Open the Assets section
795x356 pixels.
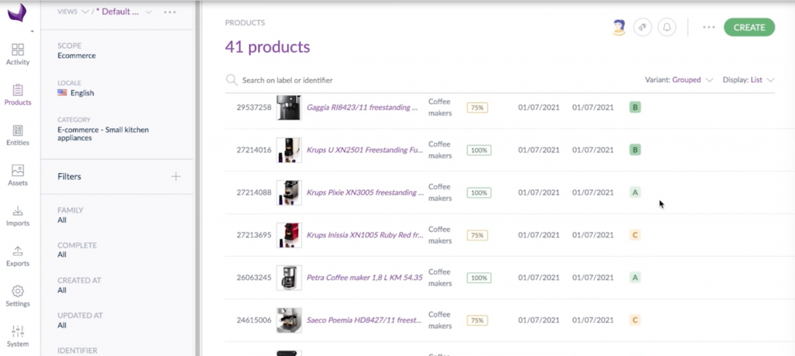[18, 175]
